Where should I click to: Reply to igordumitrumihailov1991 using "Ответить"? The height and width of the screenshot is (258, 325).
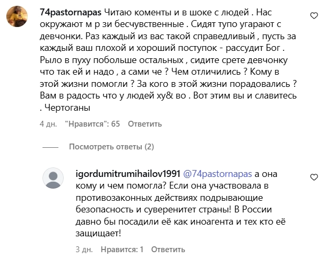coord(166,248)
